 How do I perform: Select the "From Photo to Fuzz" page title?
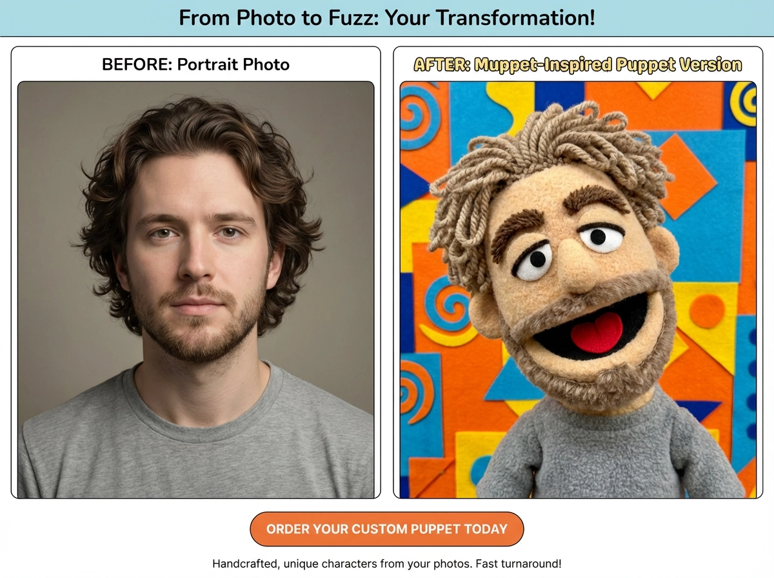click(387, 17)
